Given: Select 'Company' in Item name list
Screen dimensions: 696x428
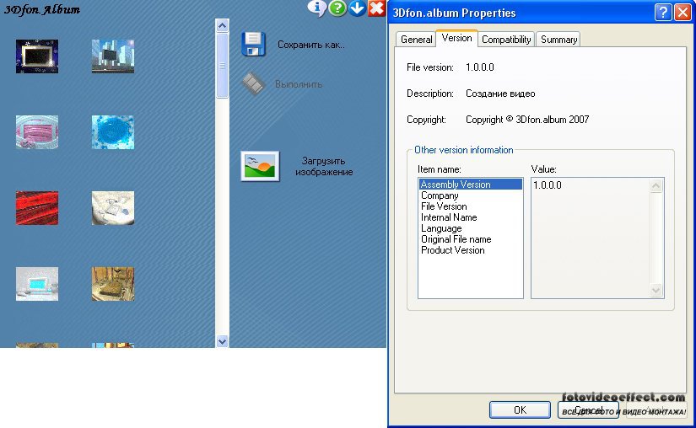Looking at the screenshot, I should [470, 195].
